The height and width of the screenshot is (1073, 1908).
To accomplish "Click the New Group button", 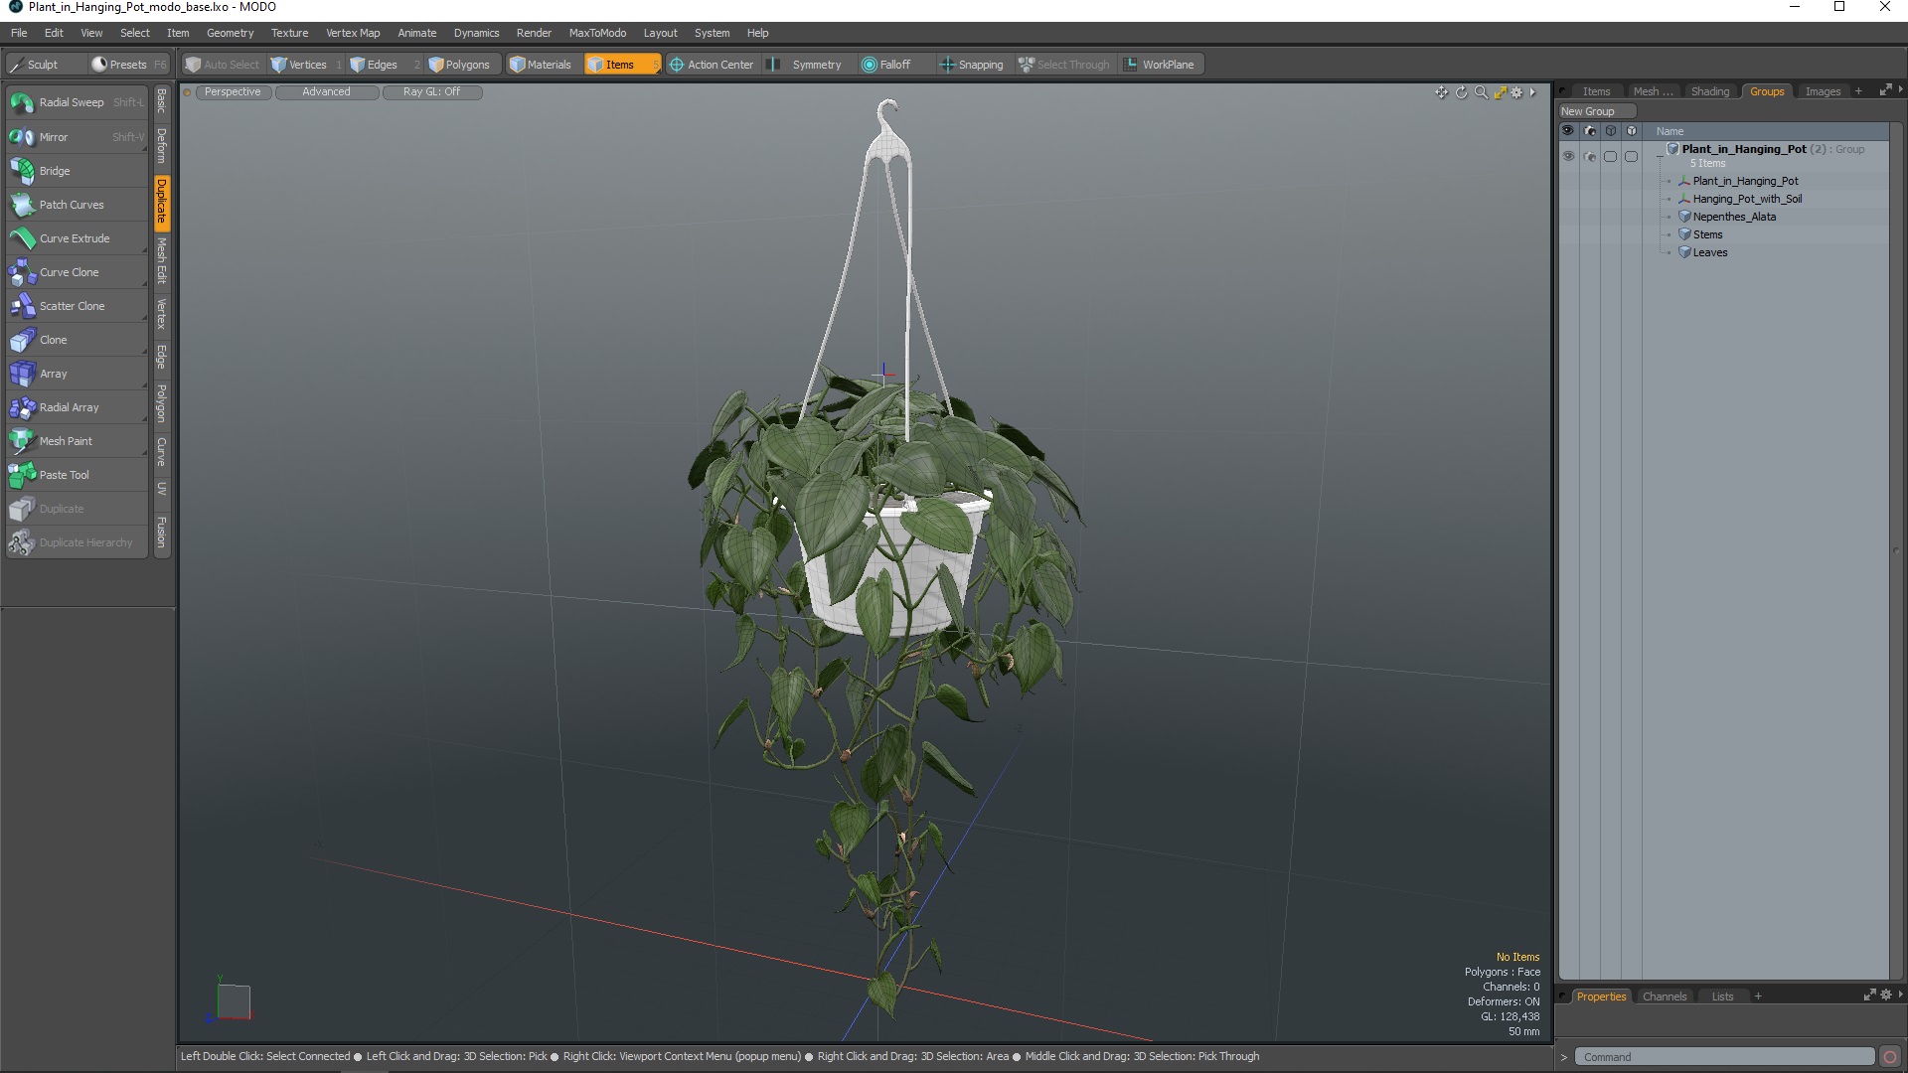I will click(x=1587, y=111).
